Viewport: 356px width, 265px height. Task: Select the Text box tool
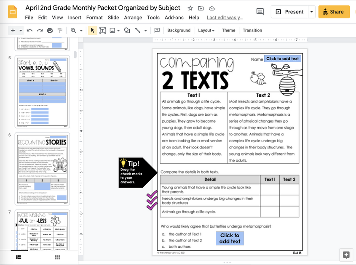tap(102, 30)
